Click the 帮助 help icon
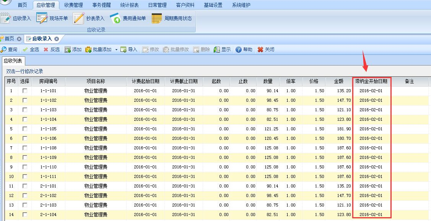 [x=239, y=50]
